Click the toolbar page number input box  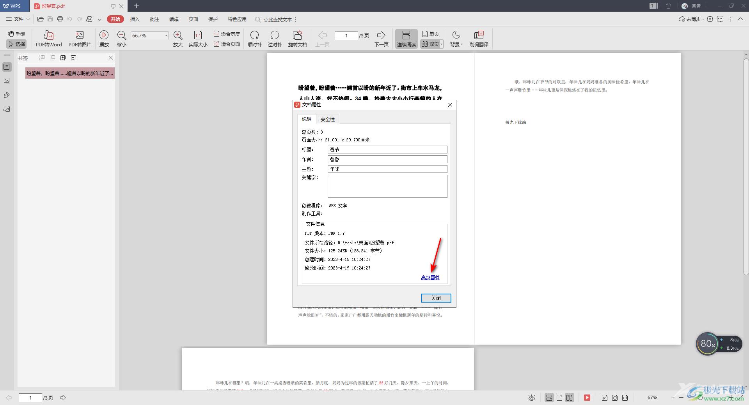click(346, 35)
